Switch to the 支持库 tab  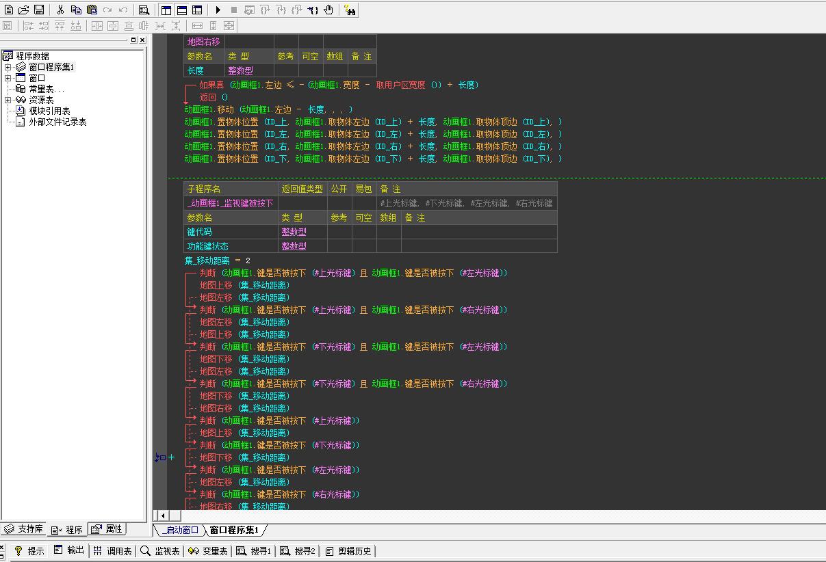(24, 529)
